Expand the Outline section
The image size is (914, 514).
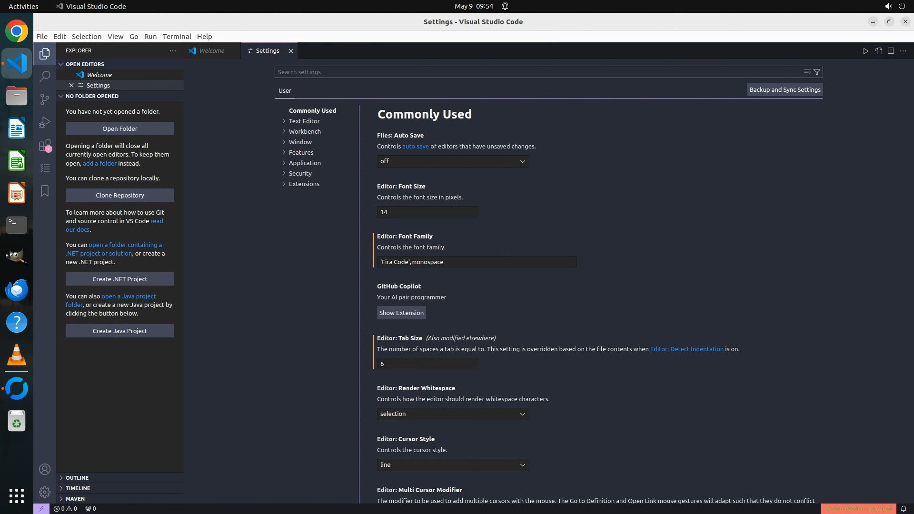(77, 478)
